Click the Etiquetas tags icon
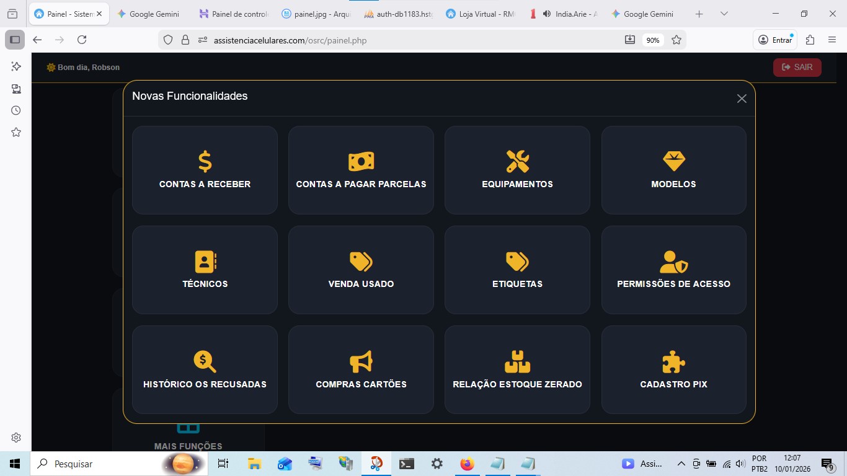The height and width of the screenshot is (476, 847). 517,261
